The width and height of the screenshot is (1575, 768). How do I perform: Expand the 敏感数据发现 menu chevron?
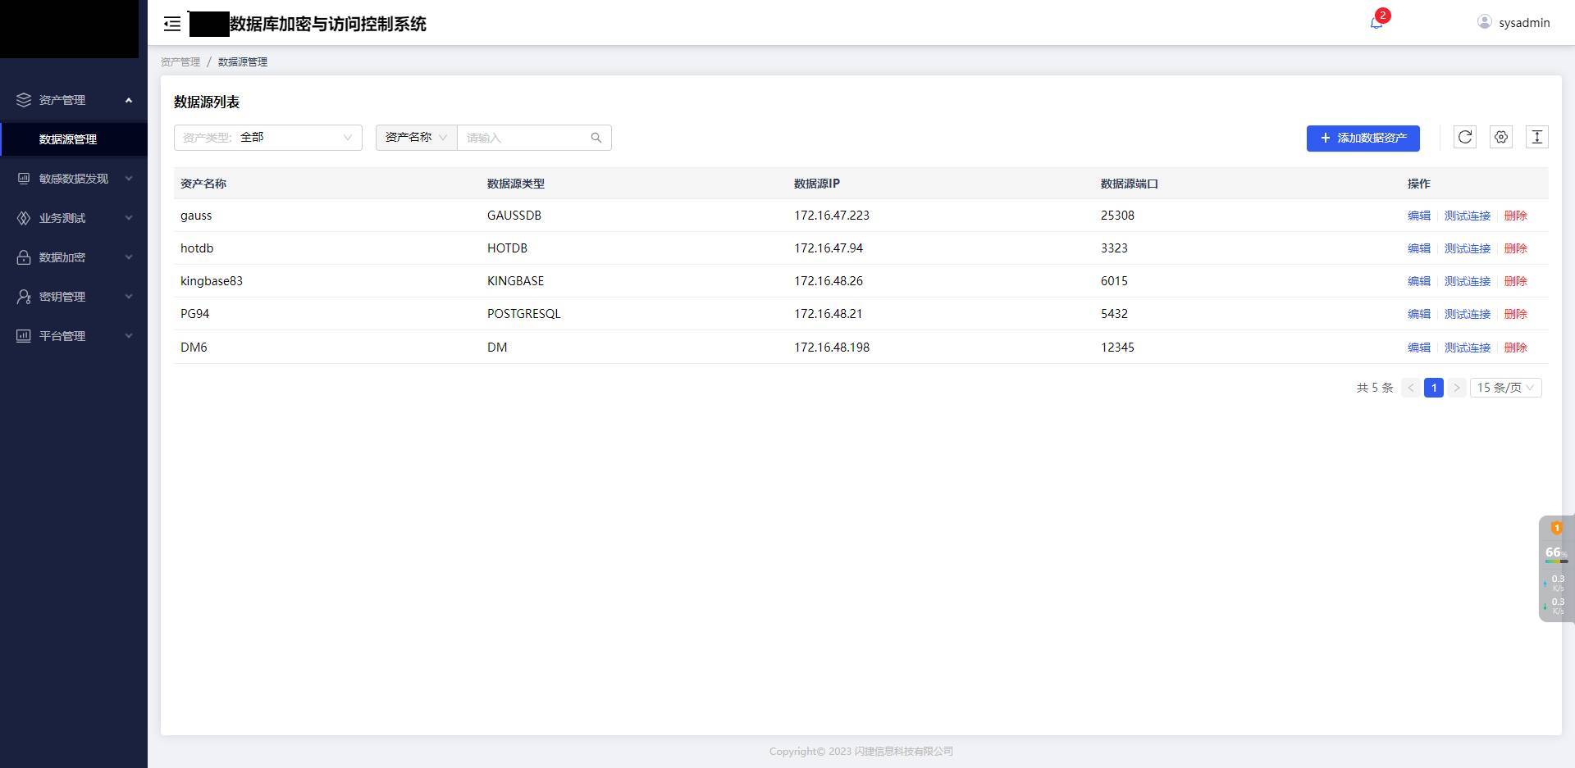129,179
